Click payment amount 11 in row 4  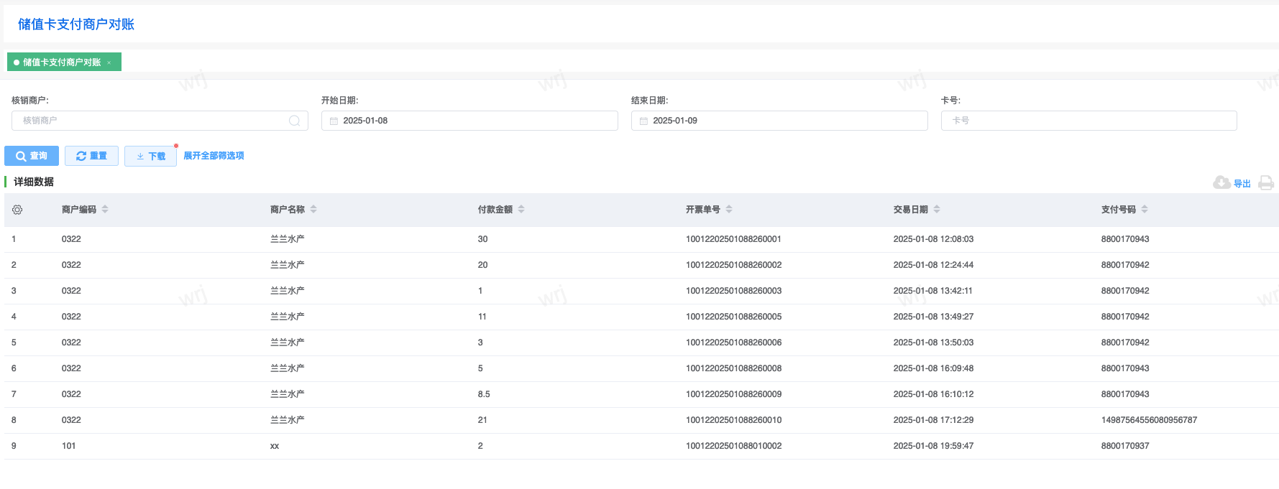[482, 317]
